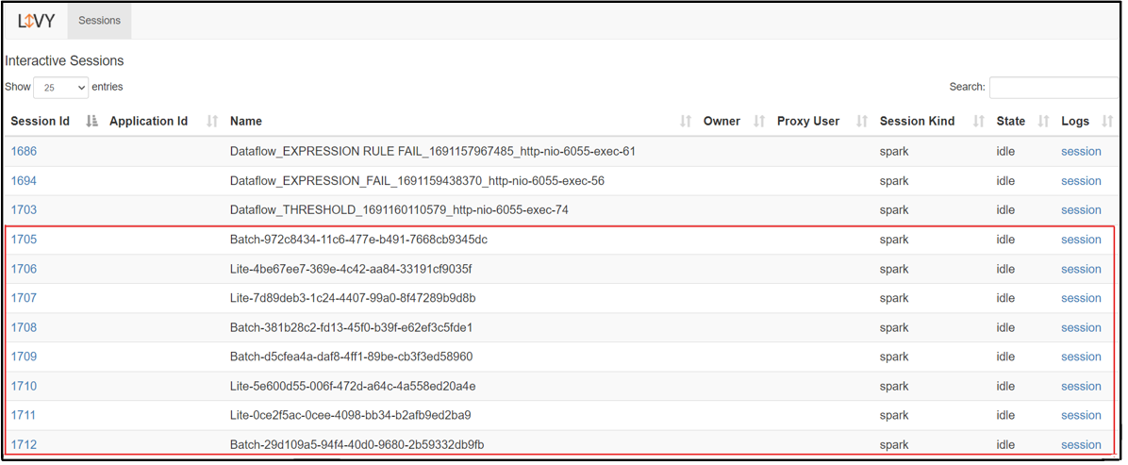Sort by Owner column icon

pos(759,121)
